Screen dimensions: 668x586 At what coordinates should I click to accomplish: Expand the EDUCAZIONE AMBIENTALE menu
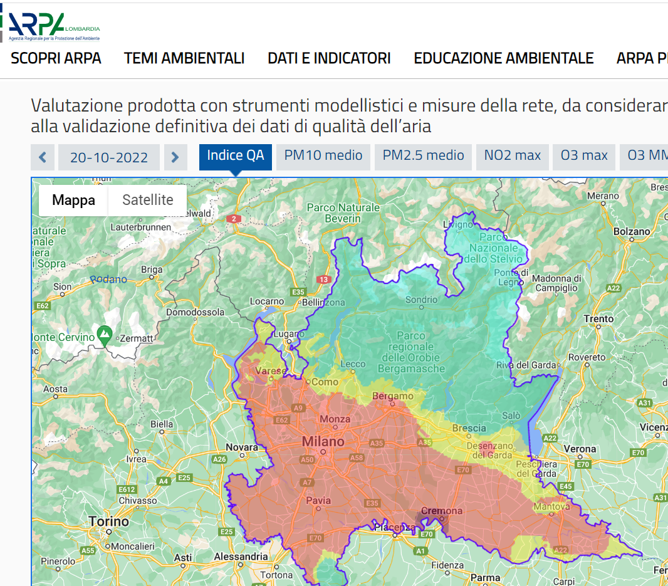click(x=503, y=58)
